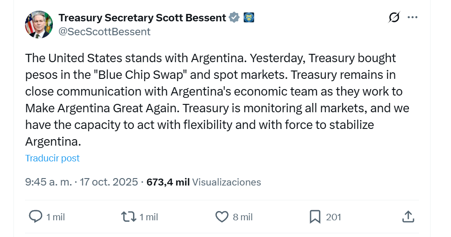The image size is (451, 237).
Task: Open Scott Bessent's profile avatar photo
Action: pos(39,25)
